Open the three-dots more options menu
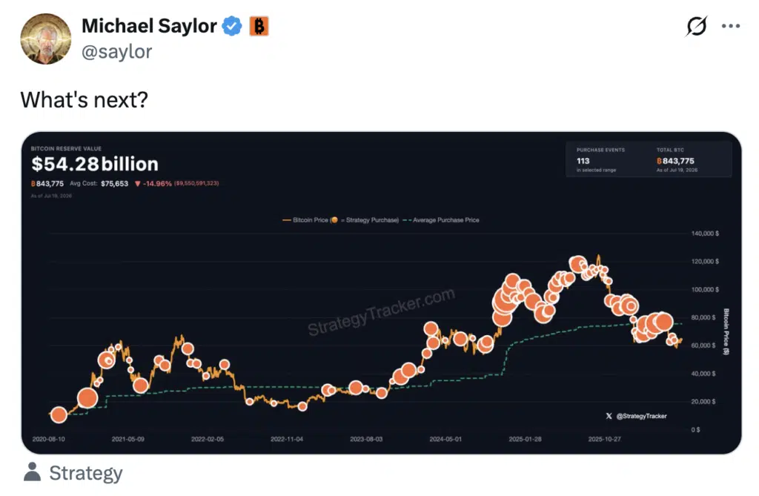 [730, 26]
